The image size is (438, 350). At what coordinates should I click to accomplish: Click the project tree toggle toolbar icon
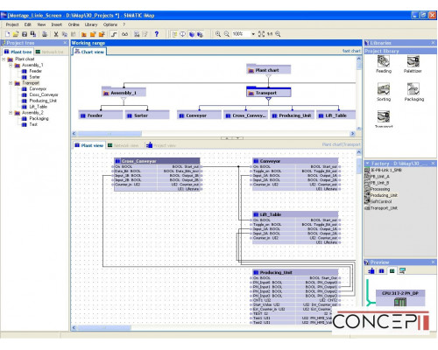[x=174, y=34]
